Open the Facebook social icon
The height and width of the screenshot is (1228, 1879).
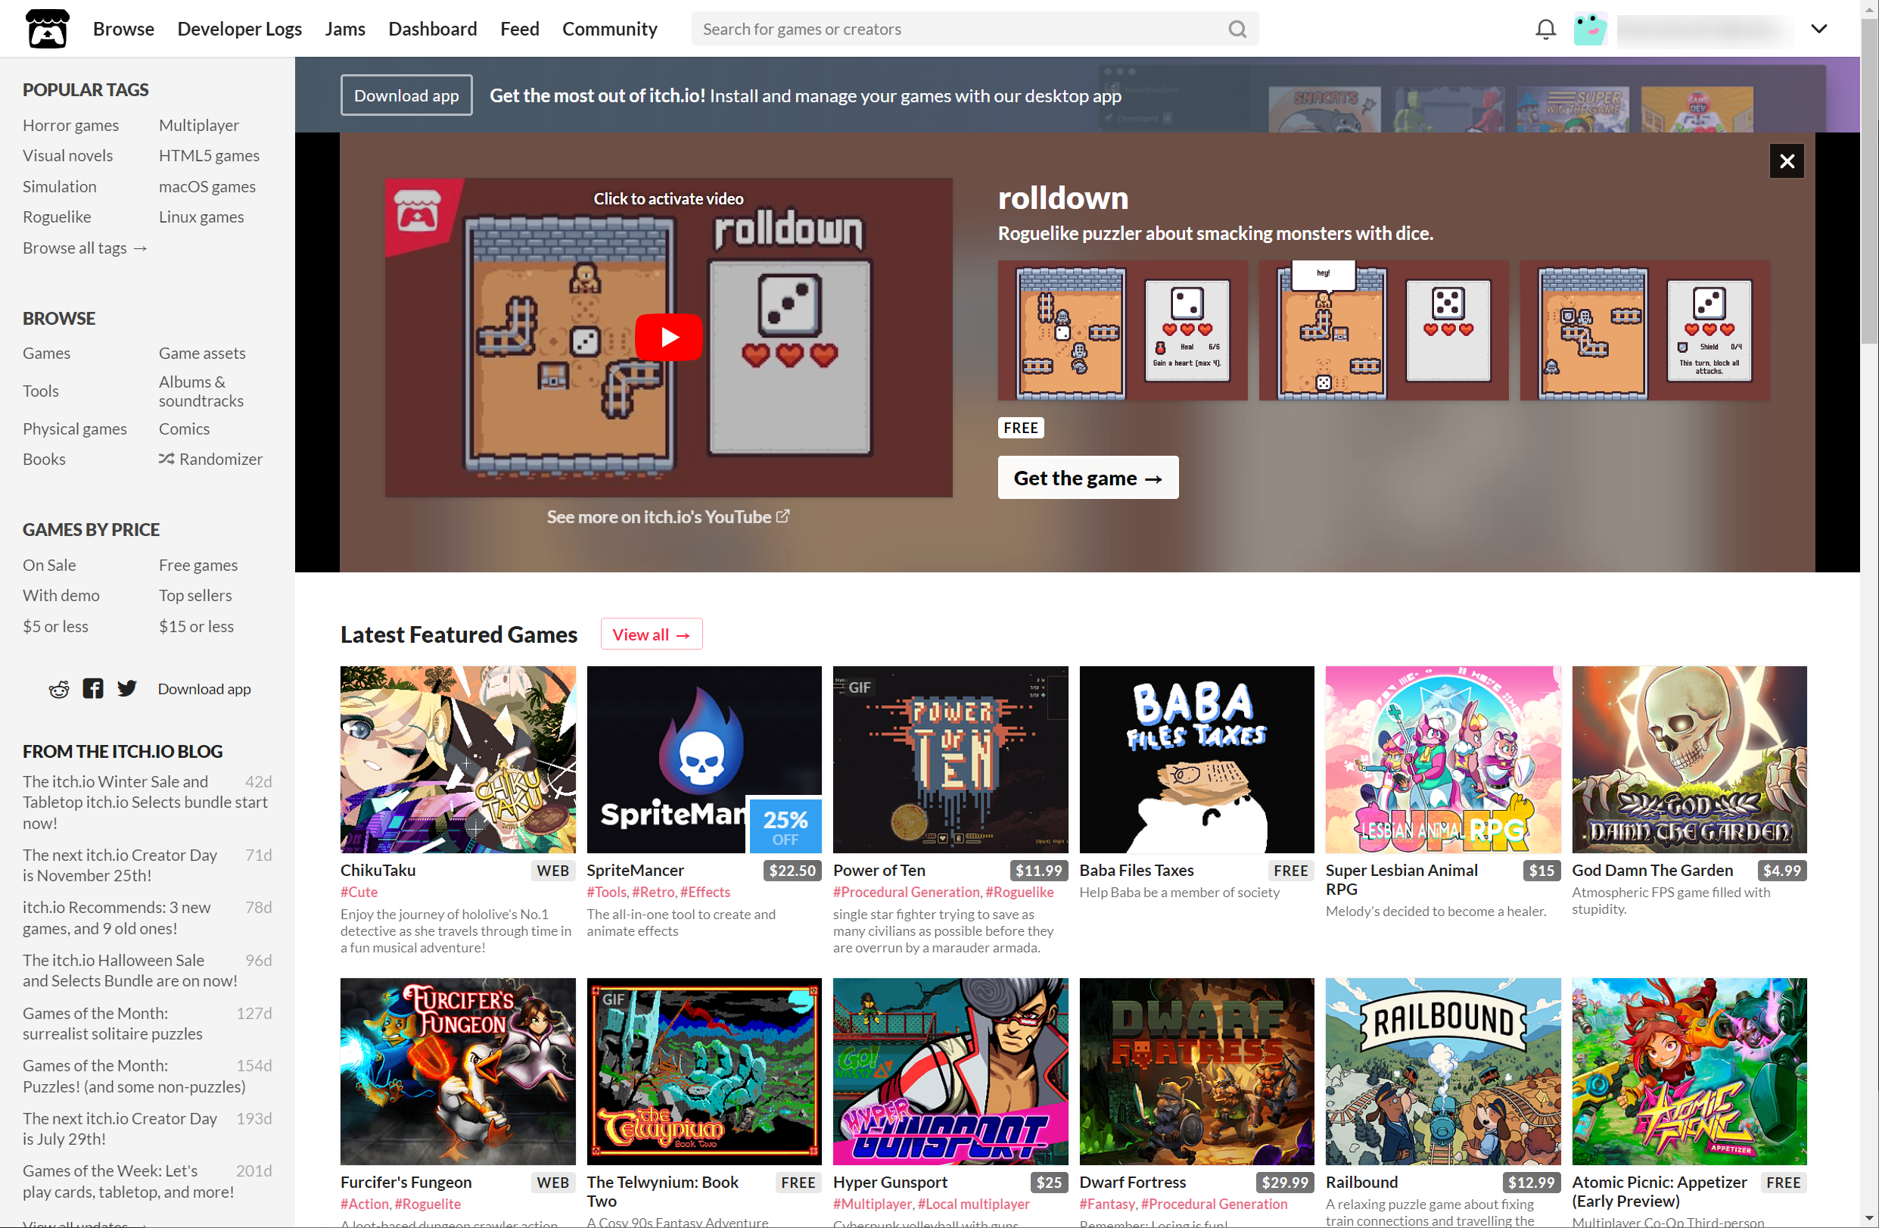(93, 689)
